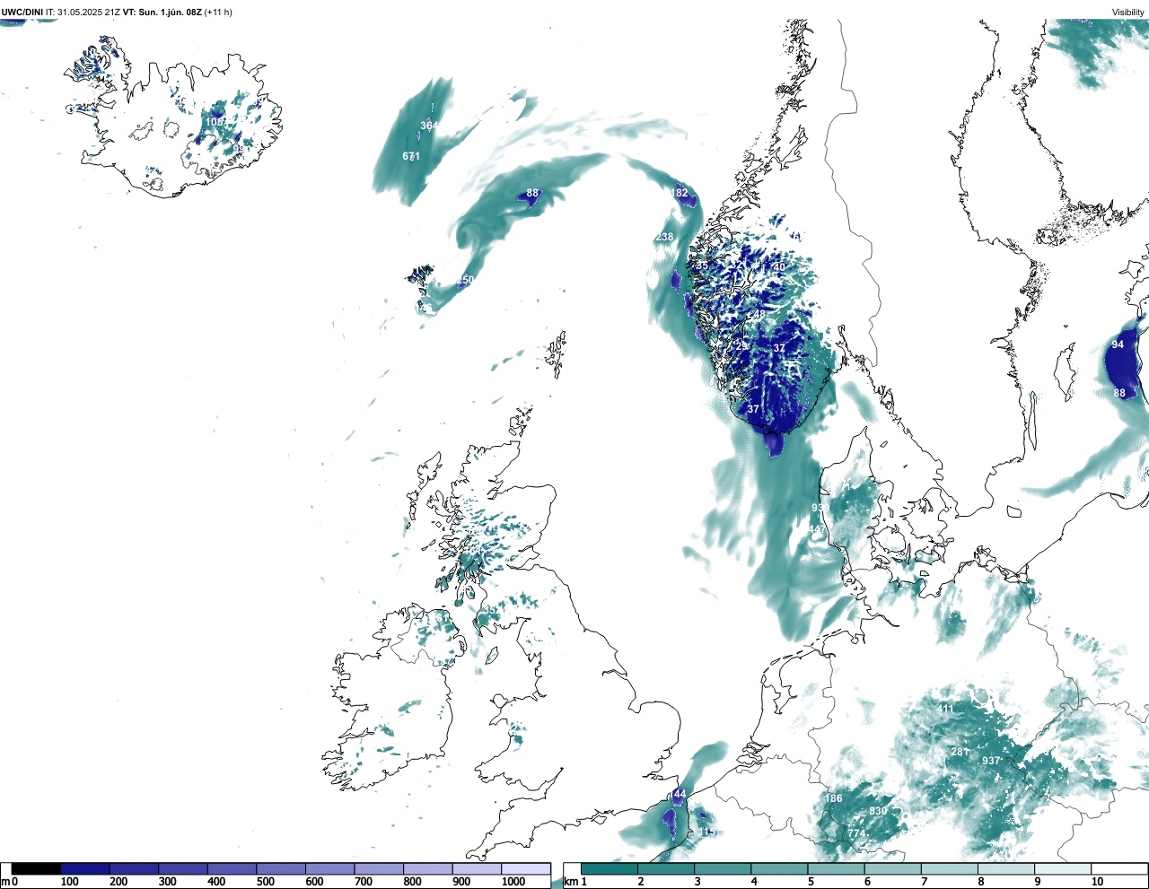Select the 200–300 m legend swatch
The image size is (1149, 889).
tap(135, 868)
